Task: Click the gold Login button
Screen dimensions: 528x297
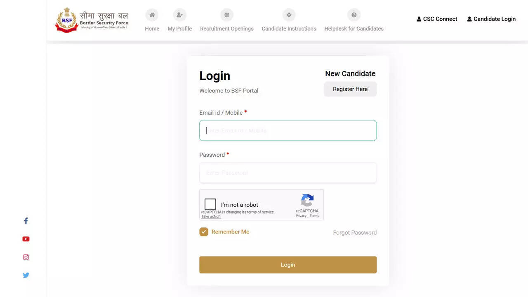Action: [288, 265]
